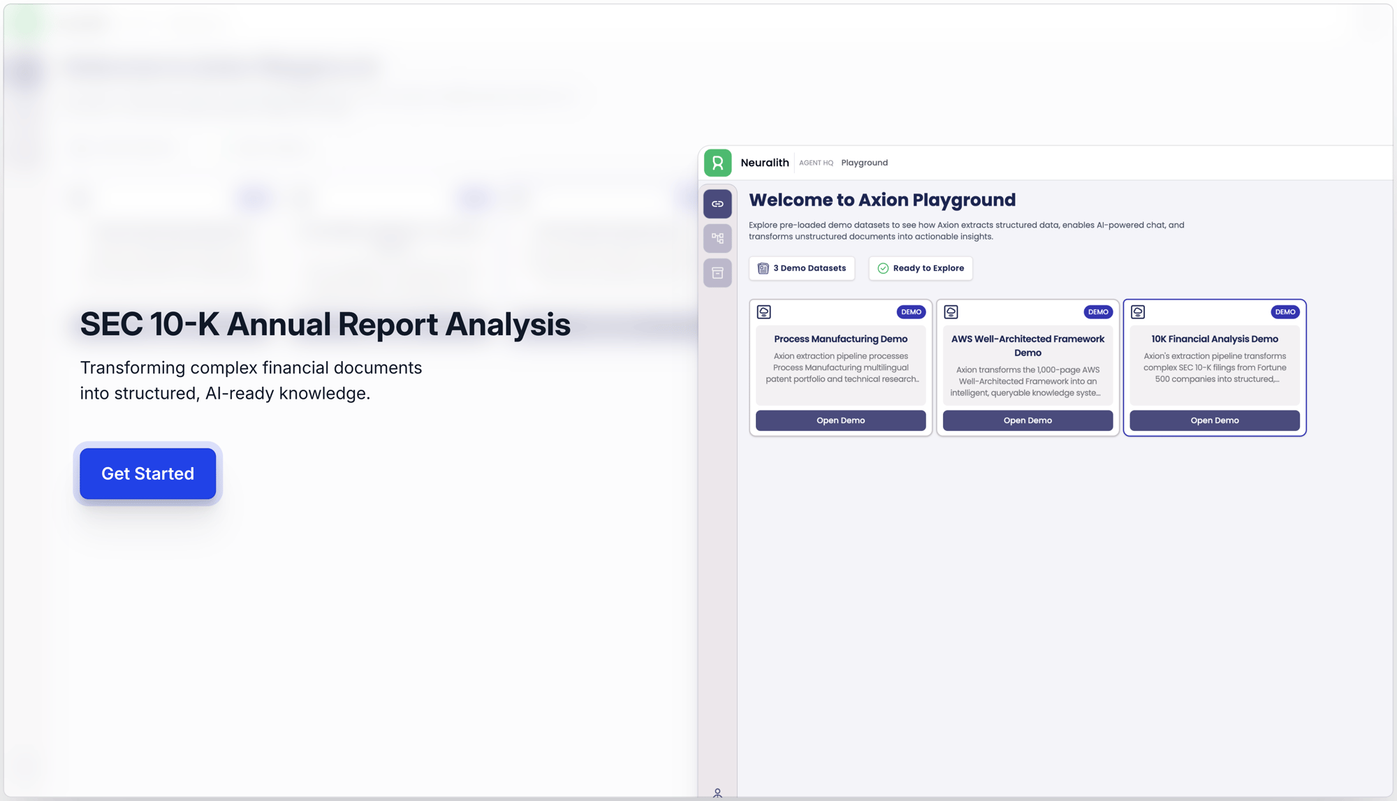Click the user profile icon at sidebar bottom
This screenshot has height=801, width=1397.
pos(717,793)
